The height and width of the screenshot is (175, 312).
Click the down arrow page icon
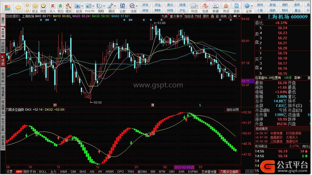click(28, 10)
